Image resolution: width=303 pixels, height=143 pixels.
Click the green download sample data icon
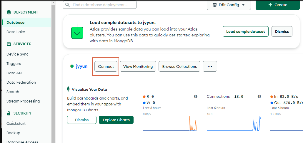click(77, 31)
